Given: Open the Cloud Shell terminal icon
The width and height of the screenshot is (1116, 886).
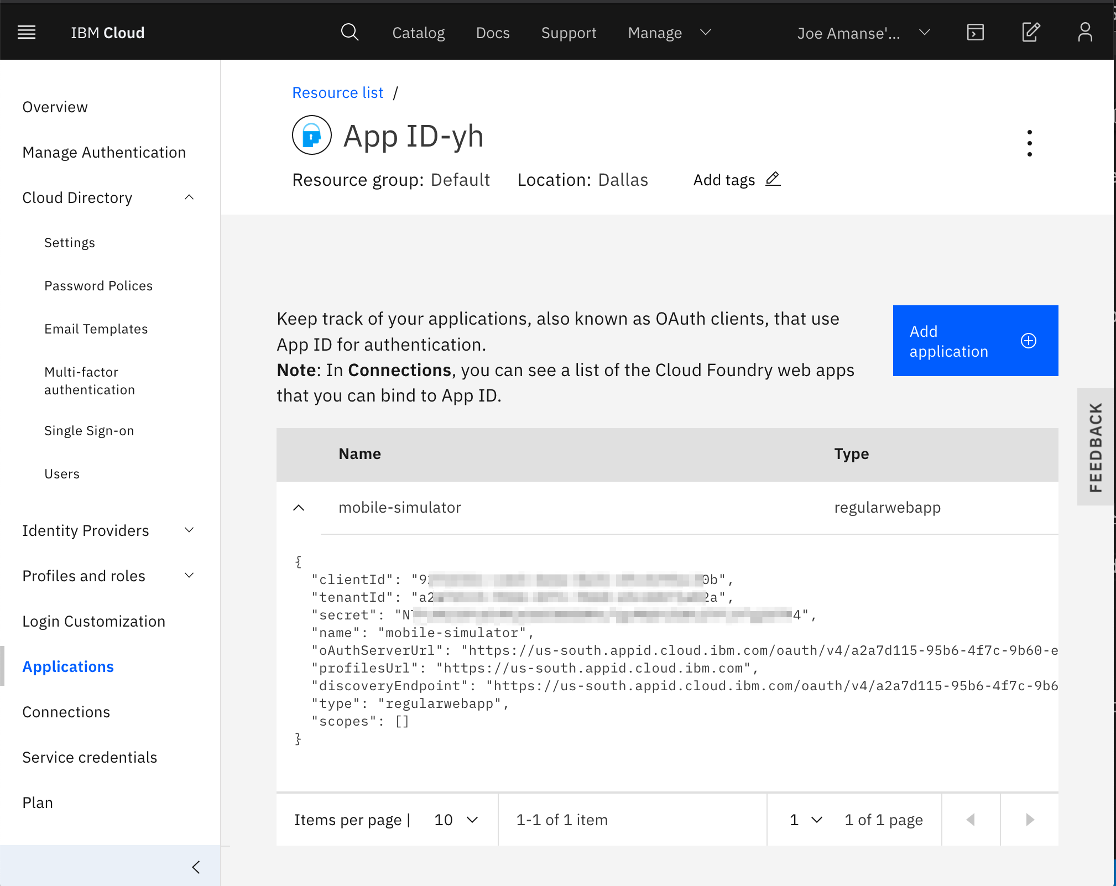Looking at the screenshot, I should tap(975, 32).
